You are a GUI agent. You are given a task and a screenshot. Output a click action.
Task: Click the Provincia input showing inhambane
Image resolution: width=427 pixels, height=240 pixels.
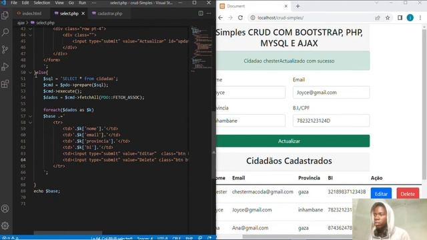[251, 121]
